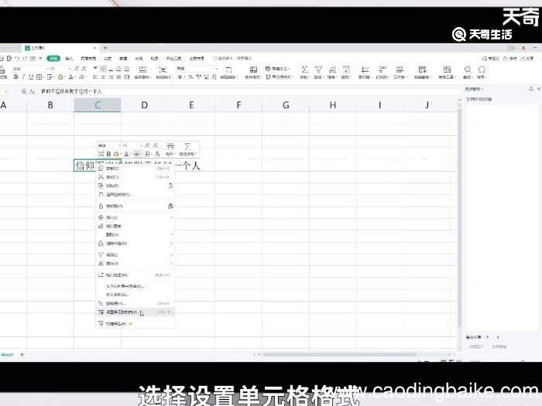The image size is (542, 406).
Task: Switch to Page Layout ribbon tab
Action: 88,58
